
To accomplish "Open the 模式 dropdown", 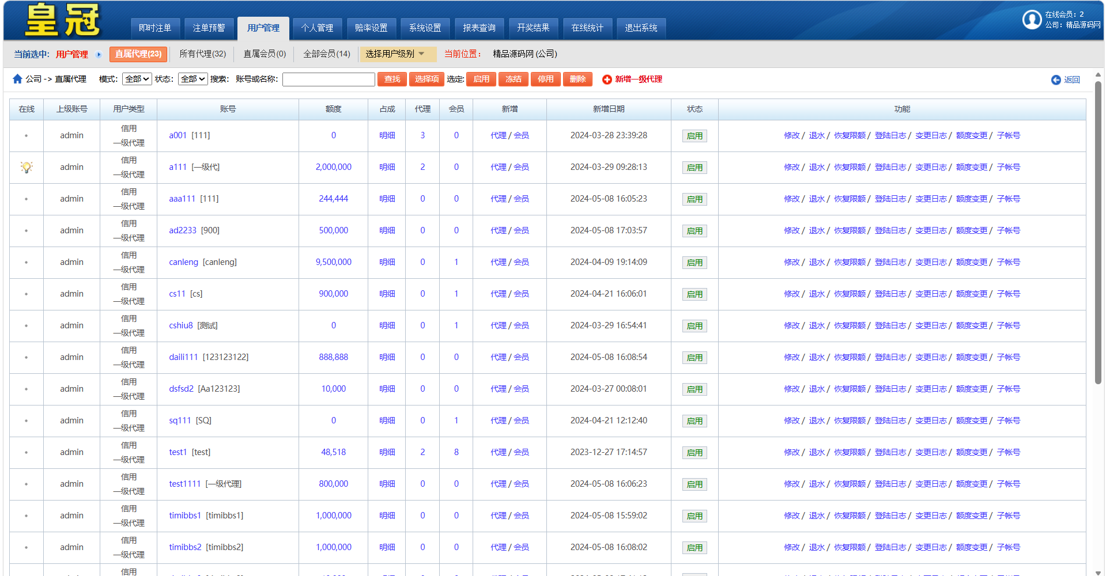I will coord(137,79).
